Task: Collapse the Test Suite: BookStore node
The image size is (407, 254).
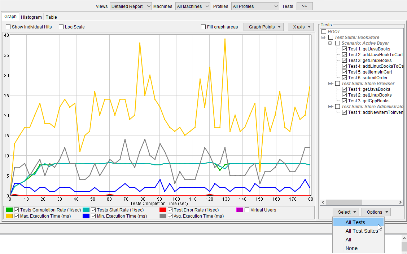Action: 323,37
